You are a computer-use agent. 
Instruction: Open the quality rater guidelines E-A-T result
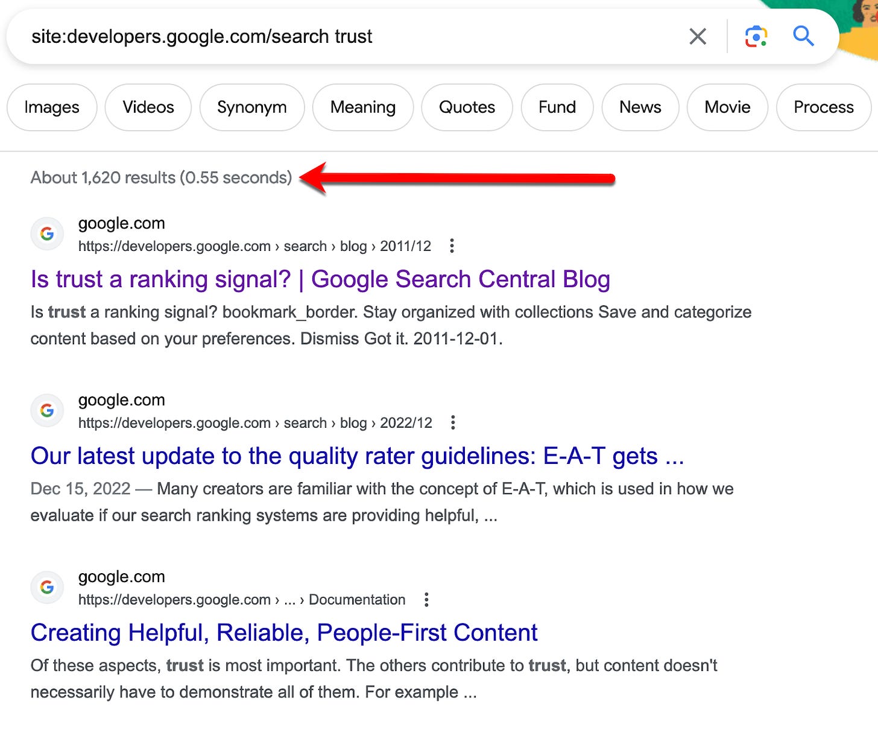point(358,456)
